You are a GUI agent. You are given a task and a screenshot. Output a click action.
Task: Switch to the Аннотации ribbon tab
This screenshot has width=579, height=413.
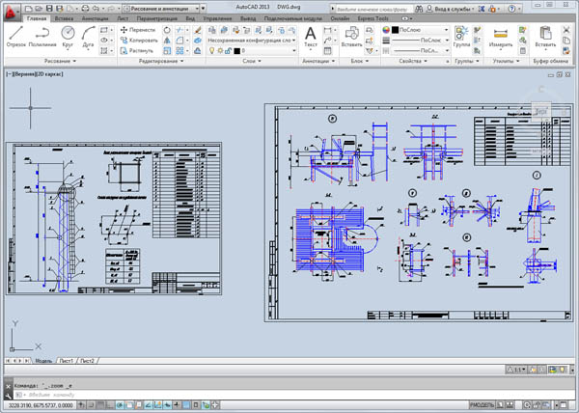[x=95, y=18]
